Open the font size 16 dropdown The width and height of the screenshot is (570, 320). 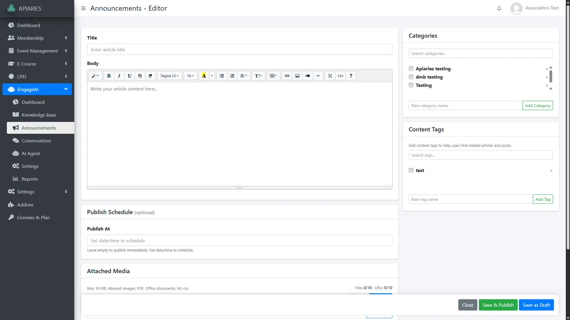coord(190,76)
